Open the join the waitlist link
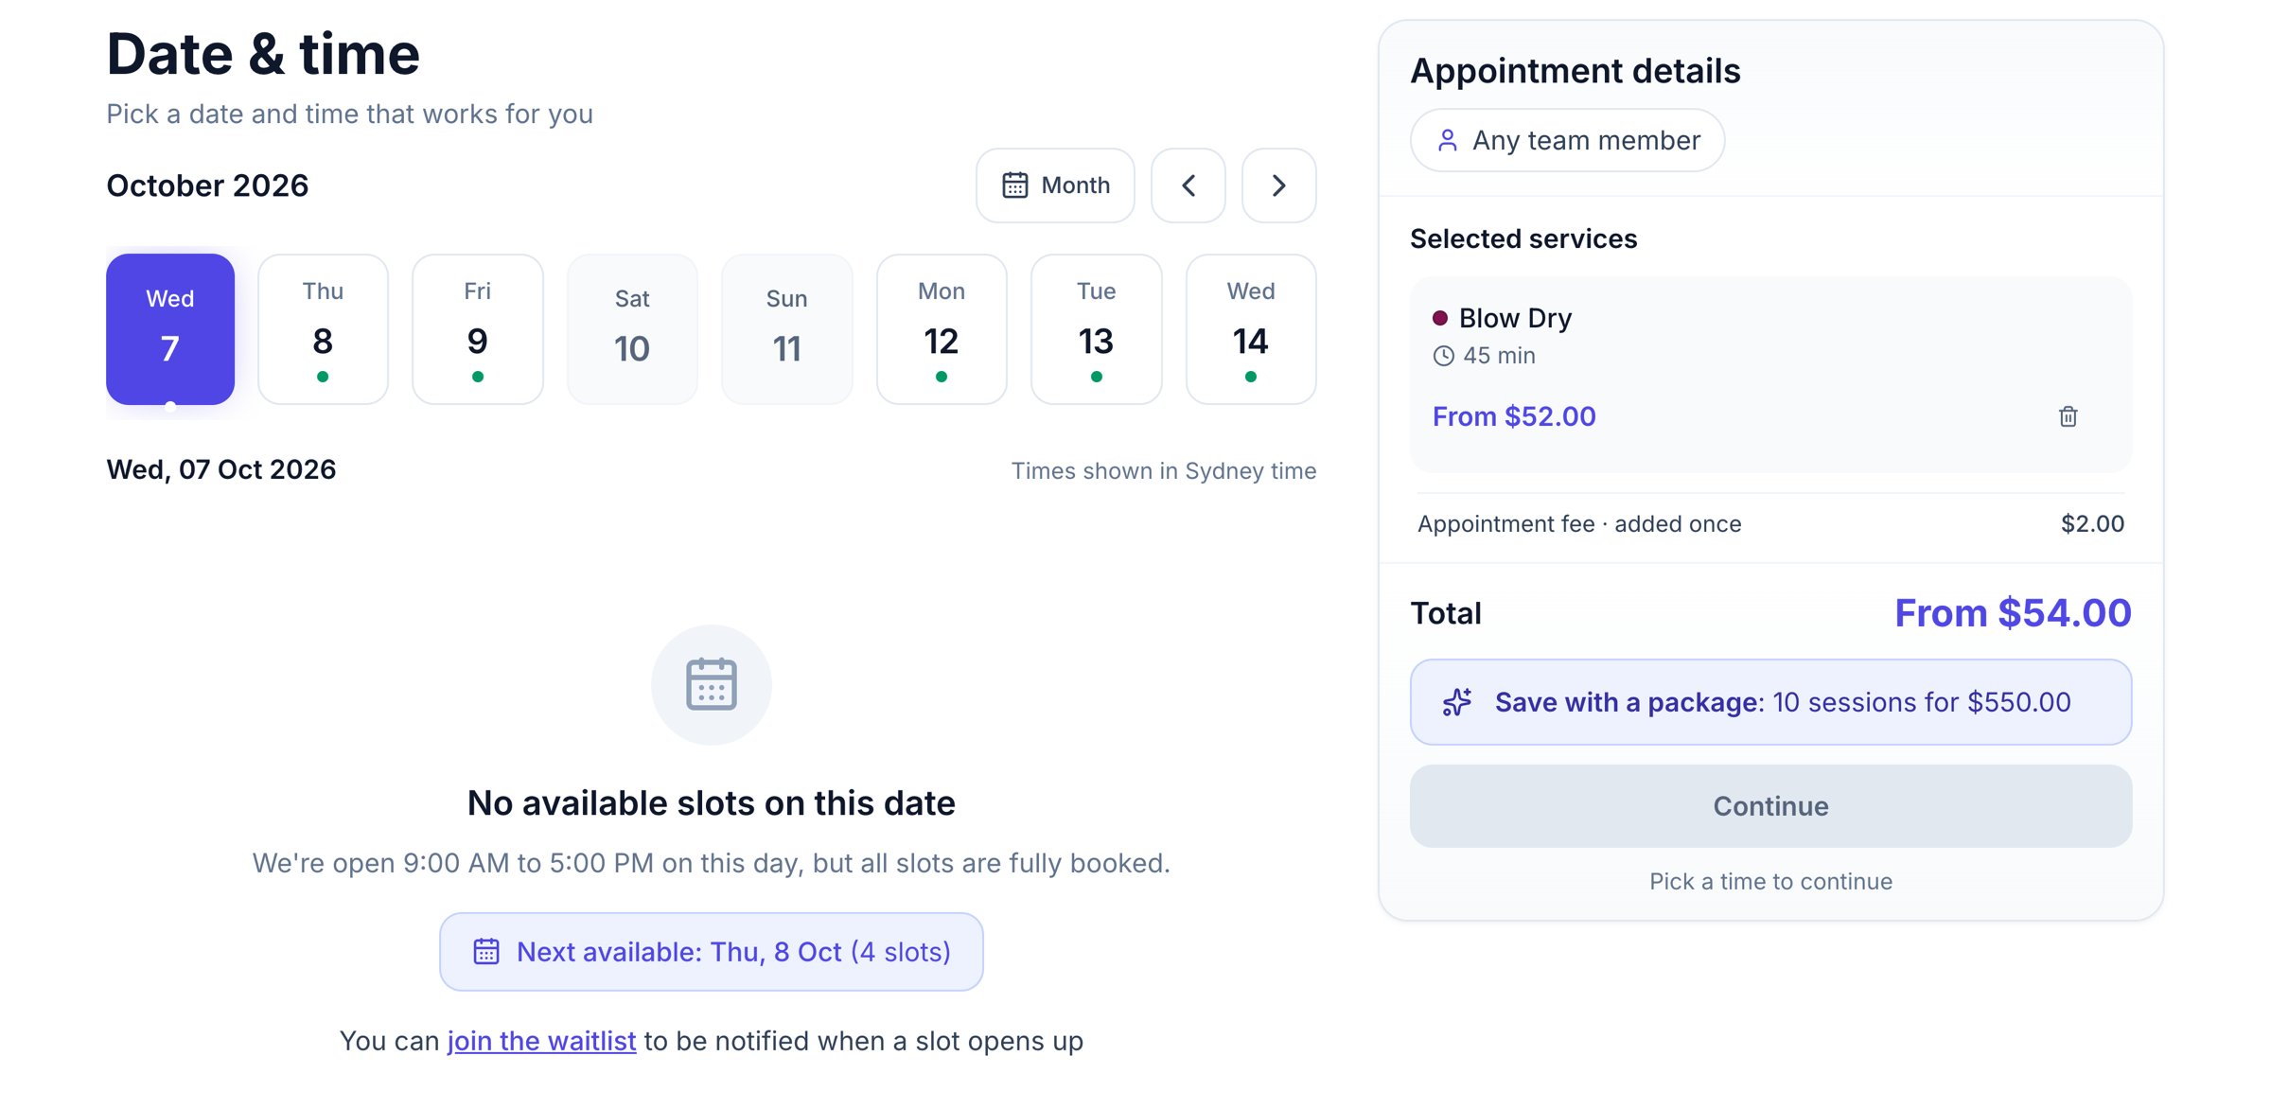 [x=541, y=1041]
